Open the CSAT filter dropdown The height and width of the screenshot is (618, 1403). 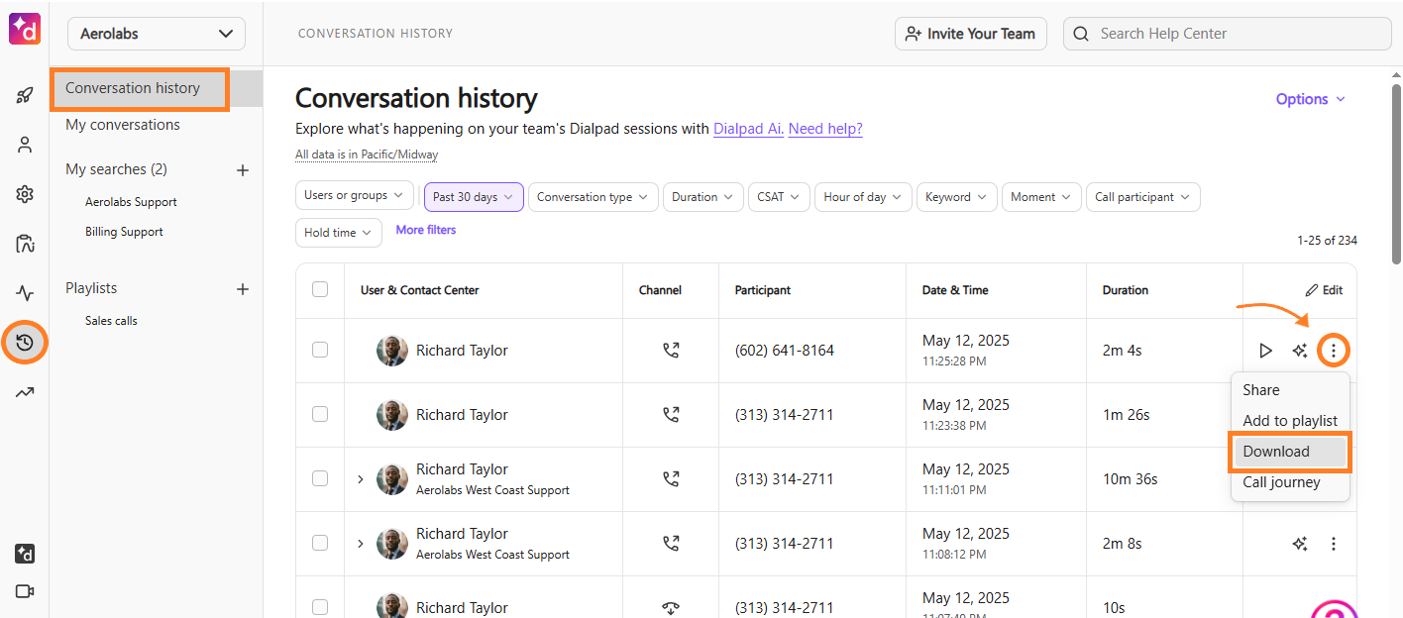point(779,197)
